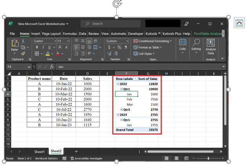246x168 pixels.
Task: Switch to Page Layout view in status bar
Action: point(177,159)
